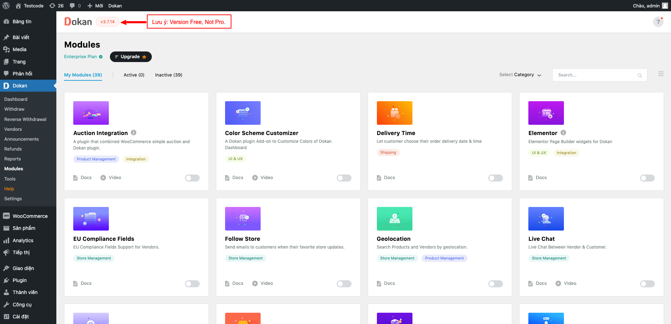Open Settings in Dokan submenu
Image resolution: width=671 pixels, height=324 pixels.
coord(13,199)
